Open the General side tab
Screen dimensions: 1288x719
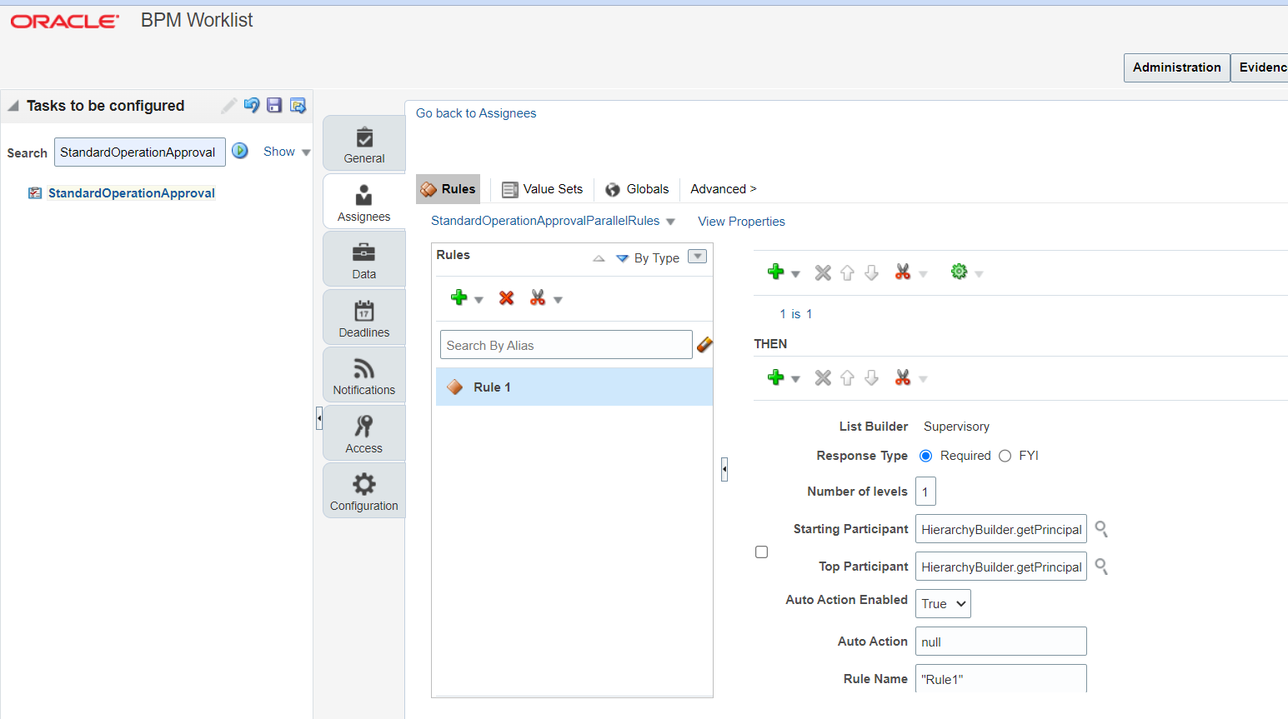tap(364, 144)
